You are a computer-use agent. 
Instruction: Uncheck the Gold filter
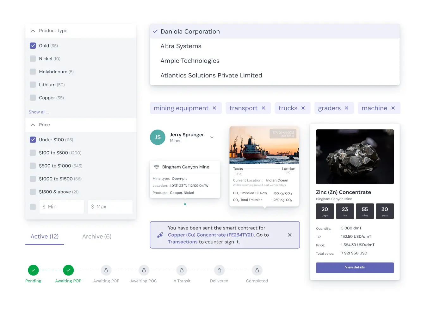33,46
